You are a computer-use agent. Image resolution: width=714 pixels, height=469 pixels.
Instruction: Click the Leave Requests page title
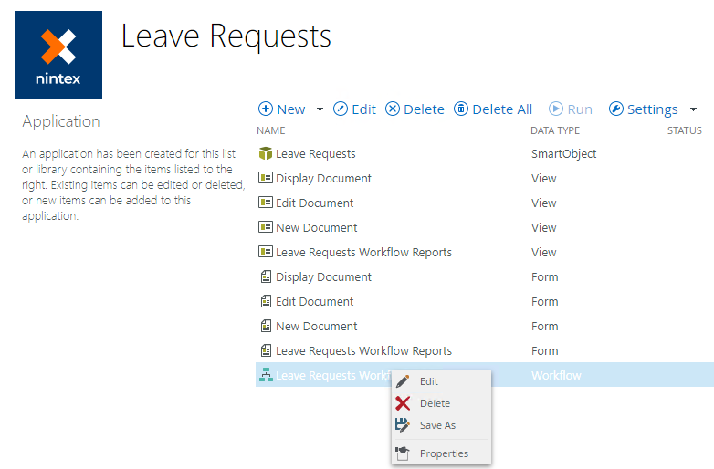pyautogui.click(x=226, y=36)
